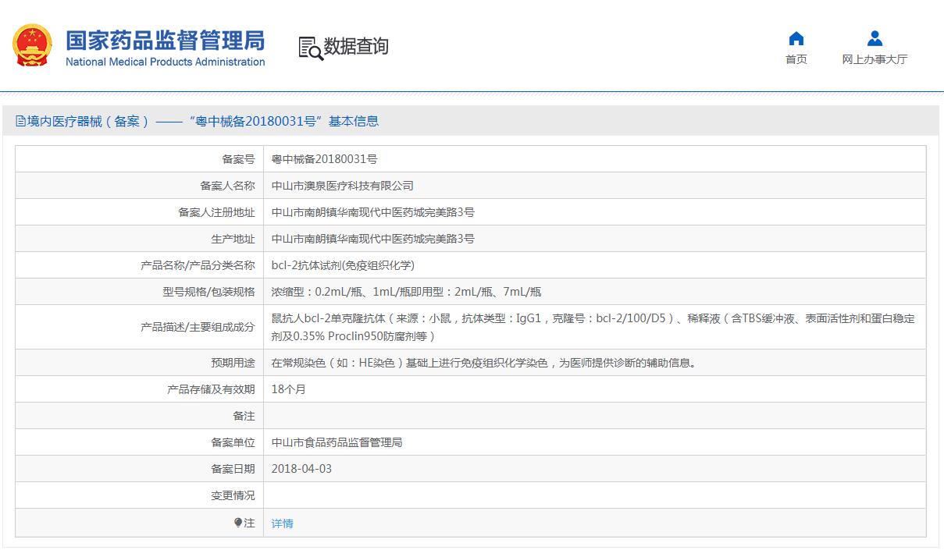This screenshot has width=944, height=550.
Task: Select 浓缩型：0.2mL/瓶 specification value
Action: point(406,292)
